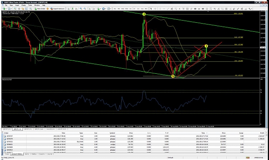Image resolution: width=269 pixels, height=160 pixels.
Task: Select the M1 timeframe button
Action: pyautogui.click(x=115, y=9)
